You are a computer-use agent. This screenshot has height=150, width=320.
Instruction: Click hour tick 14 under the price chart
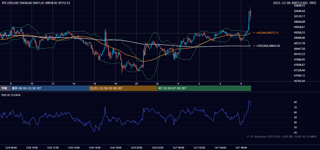[74, 83]
